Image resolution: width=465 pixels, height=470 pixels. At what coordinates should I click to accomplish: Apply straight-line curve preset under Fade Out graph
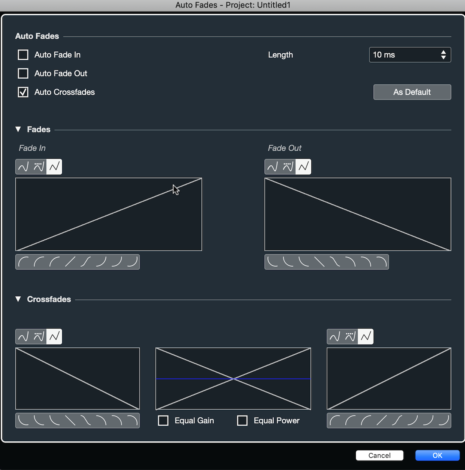click(x=319, y=262)
